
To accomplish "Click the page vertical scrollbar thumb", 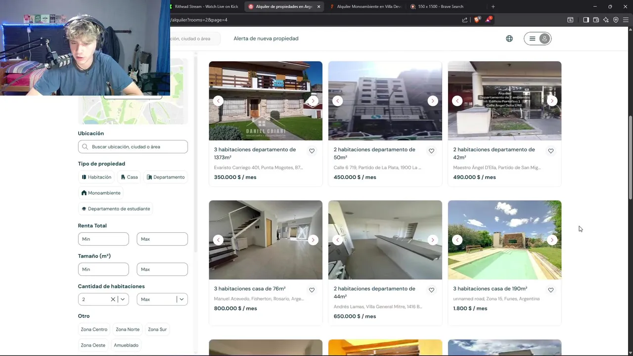I will (630, 158).
